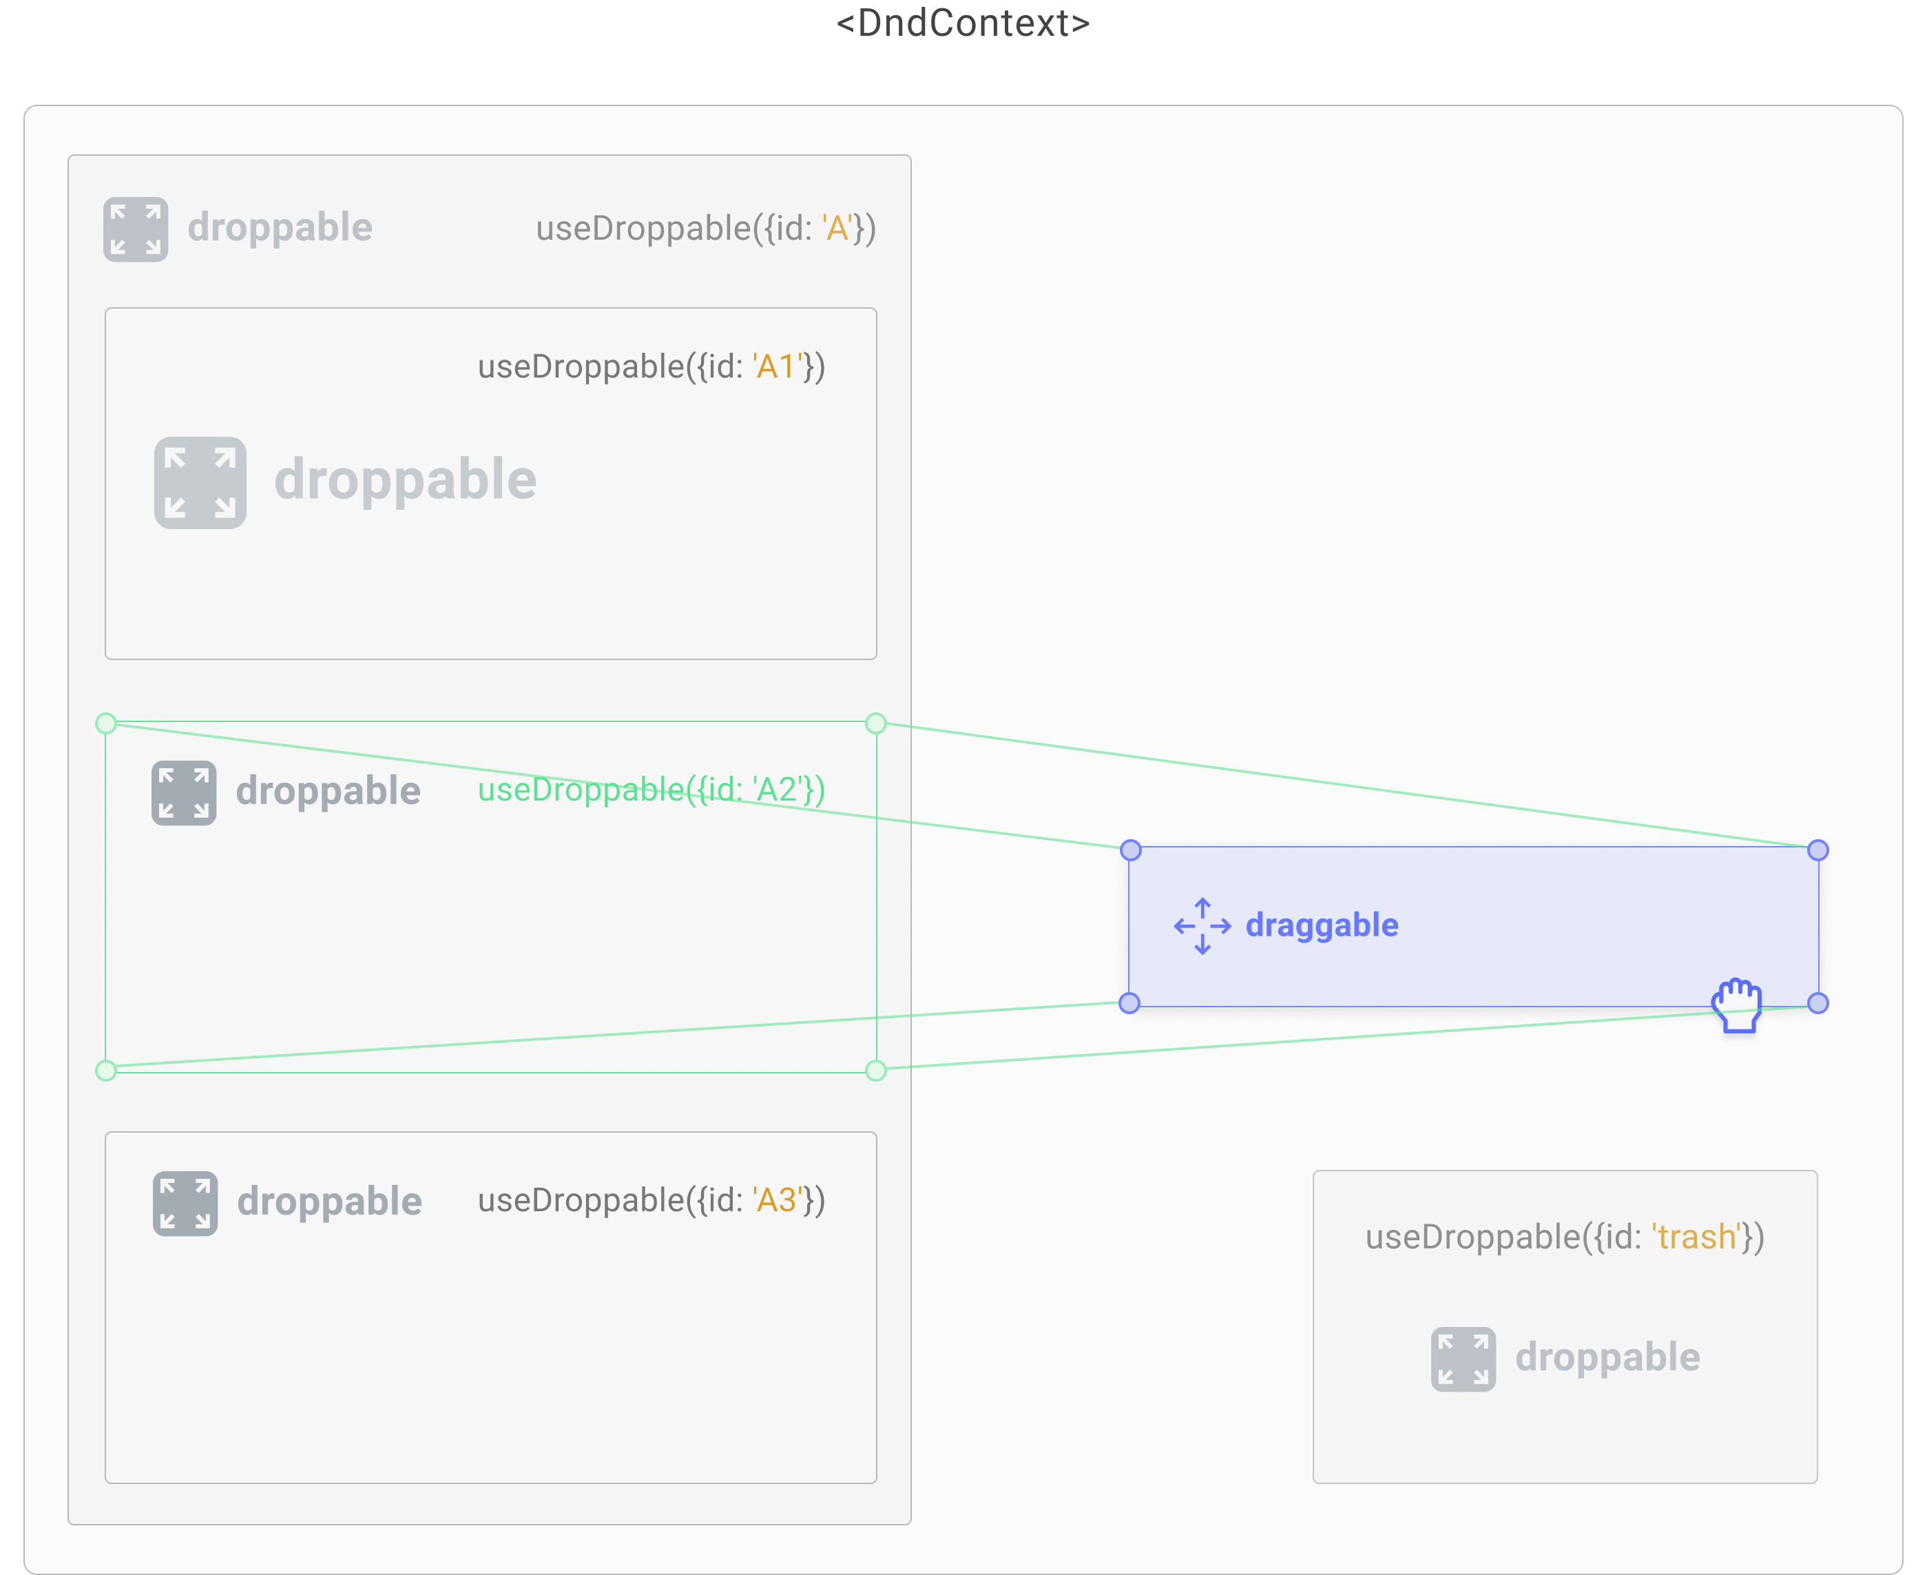The image size is (1927, 1575).
Task: Click the useDroppable({id: 'trash'}) label
Action: point(1564,1237)
